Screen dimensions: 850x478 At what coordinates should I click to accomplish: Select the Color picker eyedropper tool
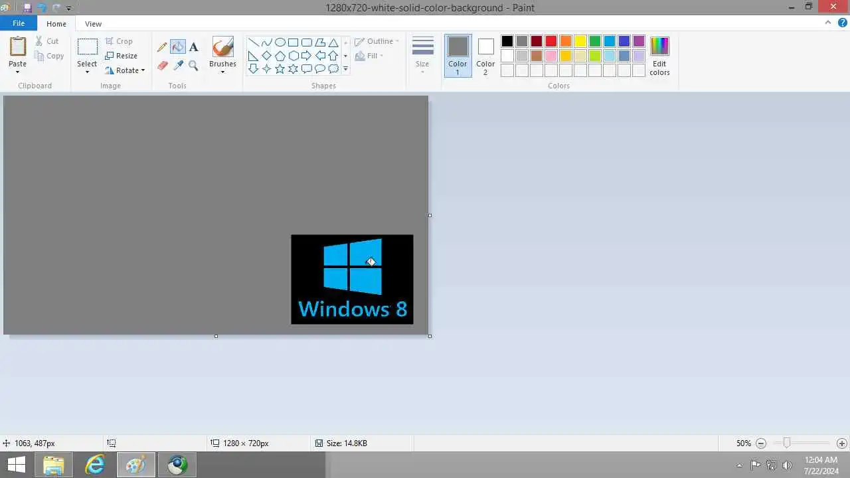tap(177, 65)
